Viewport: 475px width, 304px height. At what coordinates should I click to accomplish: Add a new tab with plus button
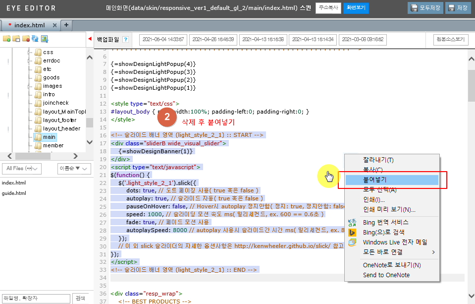tap(66, 25)
